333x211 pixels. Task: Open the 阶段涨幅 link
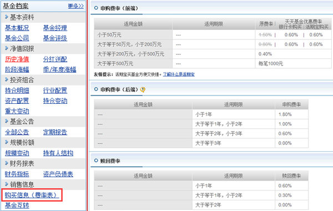pos(17,69)
